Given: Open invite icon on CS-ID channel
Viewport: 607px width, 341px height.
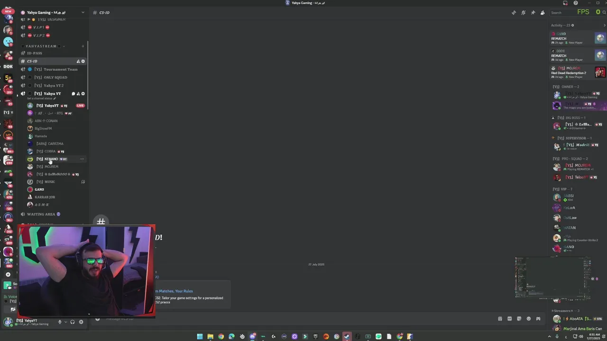Looking at the screenshot, I should click(78, 61).
